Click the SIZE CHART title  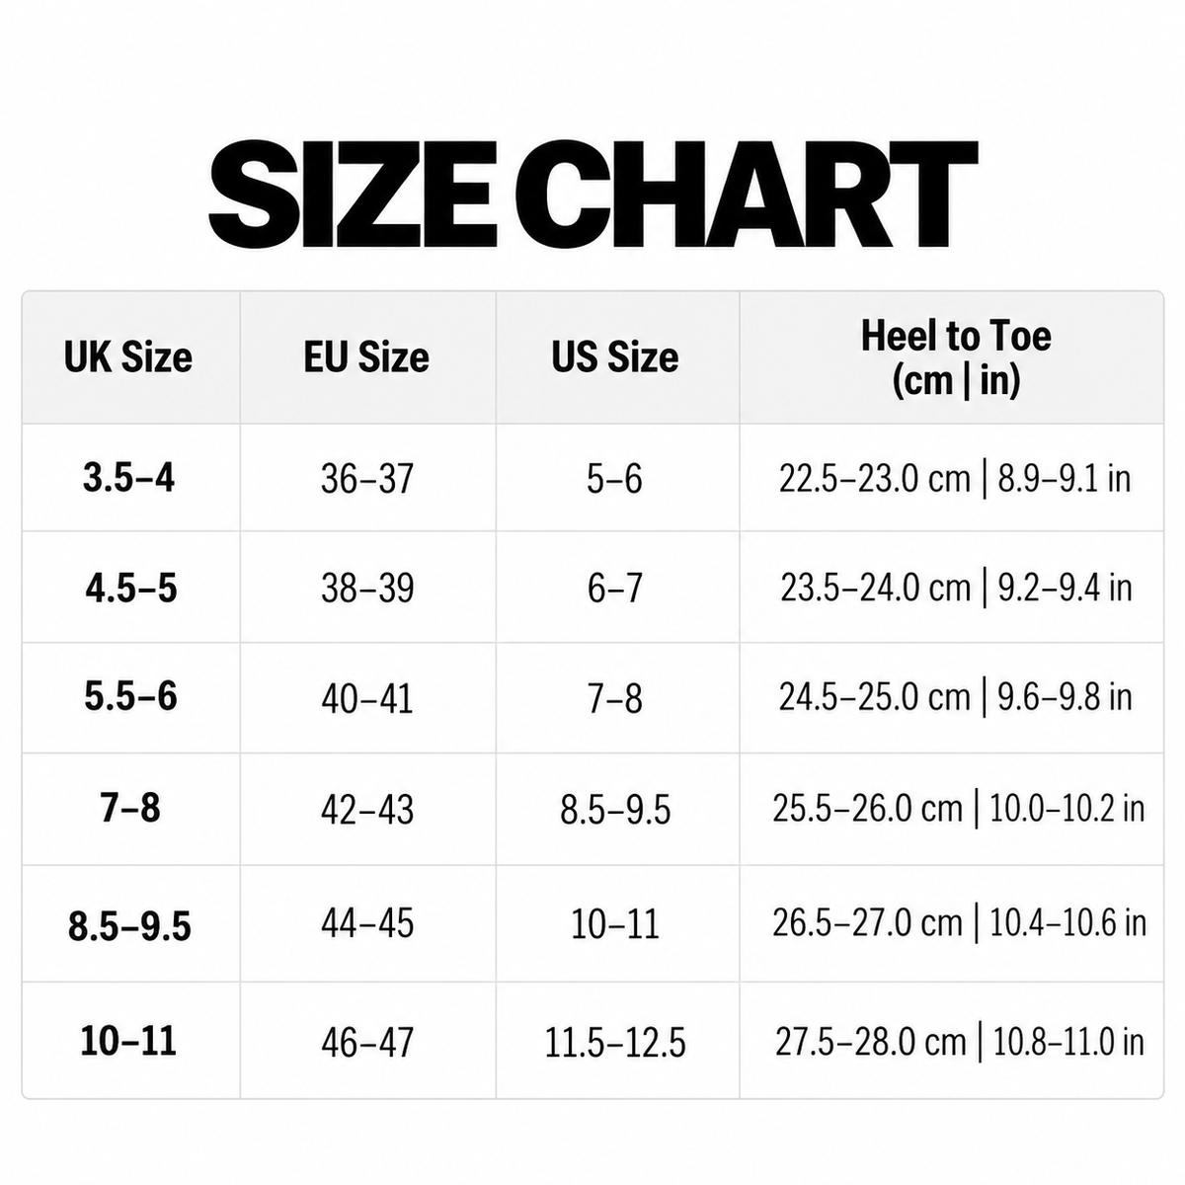[592, 194]
